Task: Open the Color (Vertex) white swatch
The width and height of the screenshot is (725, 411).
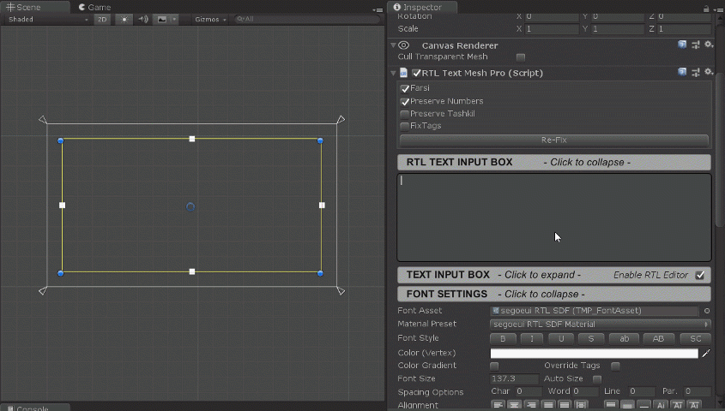Action: pyautogui.click(x=594, y=354)
